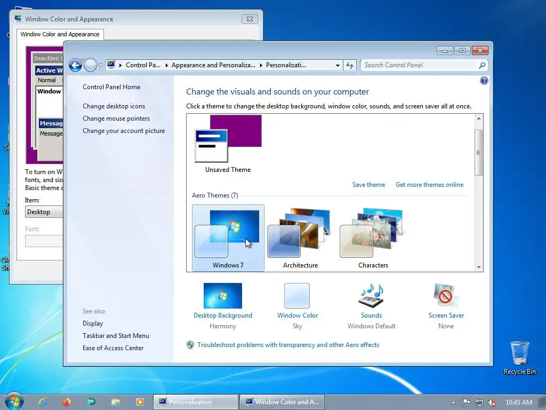Open the Screen Saver icon

(446, 296)
